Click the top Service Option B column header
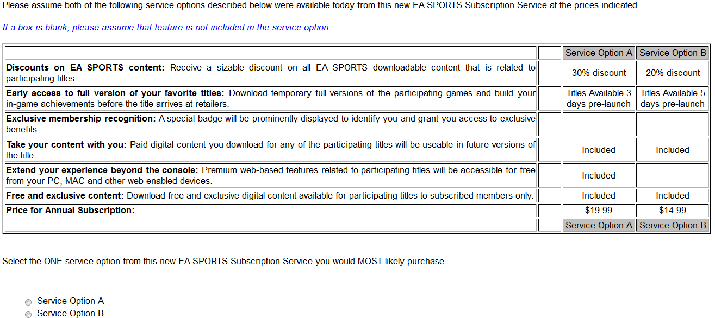The height and width of the screenshot is (318, 715). click(x=673, y=53)
